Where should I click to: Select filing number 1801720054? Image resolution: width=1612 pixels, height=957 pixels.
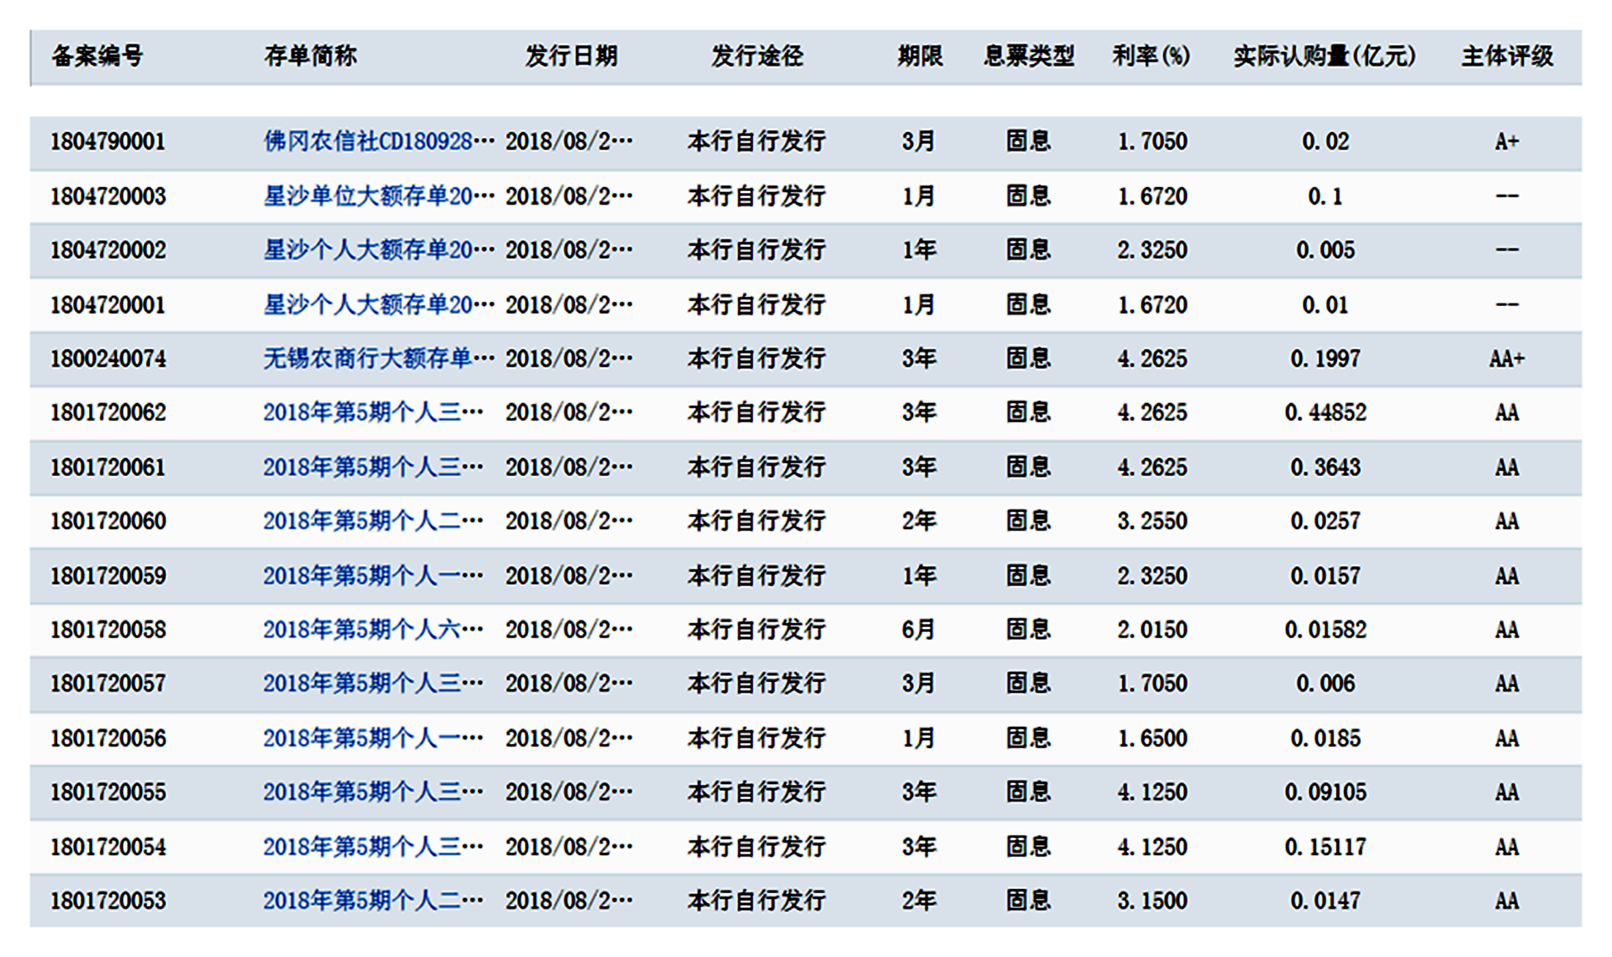(108, 847)
